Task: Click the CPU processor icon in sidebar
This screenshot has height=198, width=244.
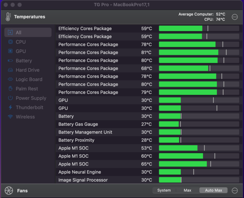Action: pyautogui.click(x=10, y=42)
